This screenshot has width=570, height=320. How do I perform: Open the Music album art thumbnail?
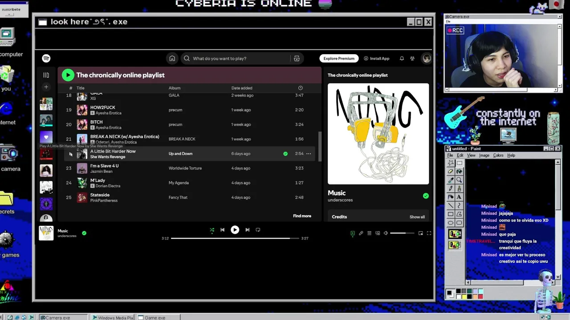coord(46,233)
